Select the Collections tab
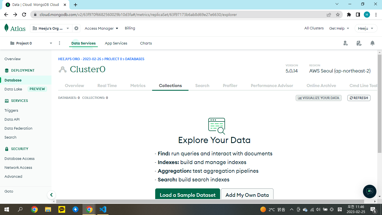 (x=170, y=86)
